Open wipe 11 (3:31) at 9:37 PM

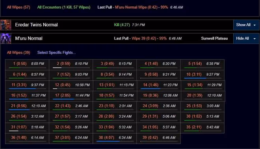click(27, 86)
